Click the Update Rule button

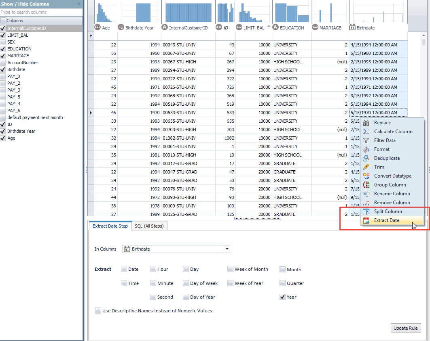tap(406, 328)
